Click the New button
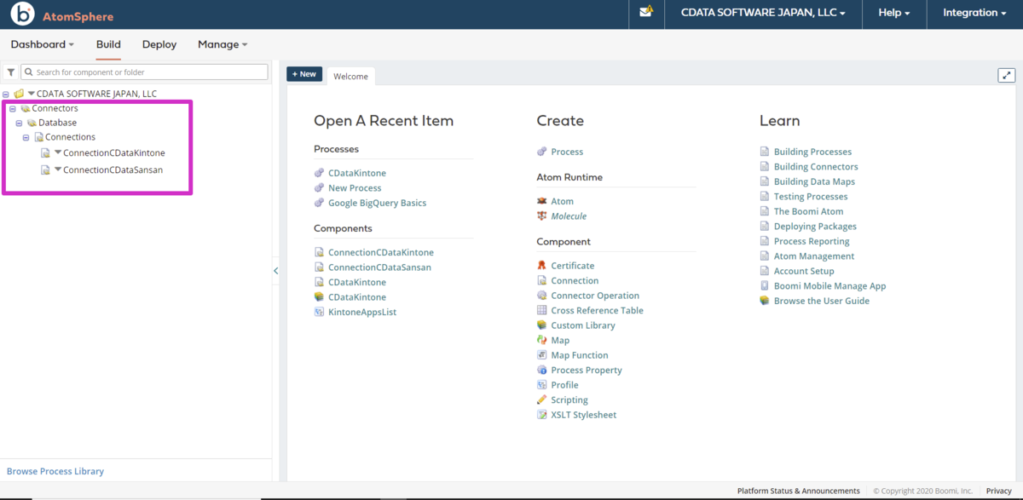 point(304,74)
